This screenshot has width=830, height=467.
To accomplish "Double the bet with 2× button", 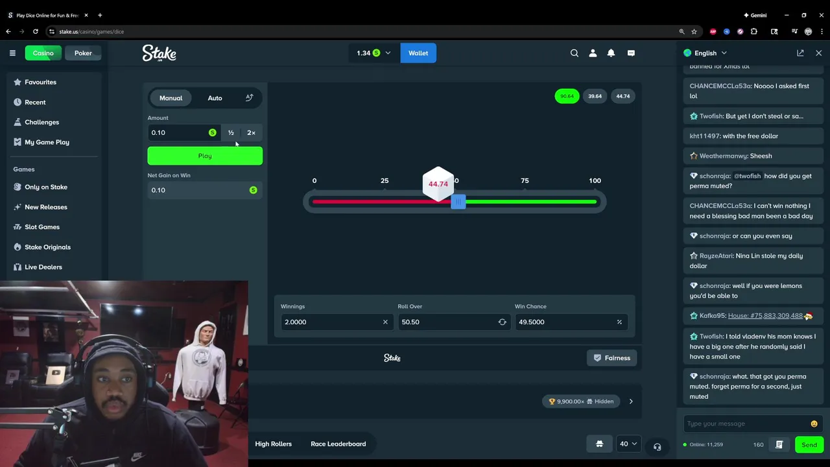I will 251,132.
